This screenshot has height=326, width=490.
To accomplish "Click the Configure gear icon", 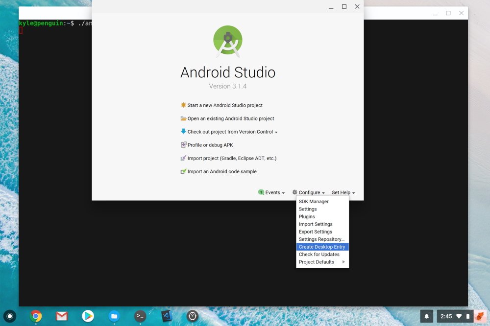I will [294, 192].
